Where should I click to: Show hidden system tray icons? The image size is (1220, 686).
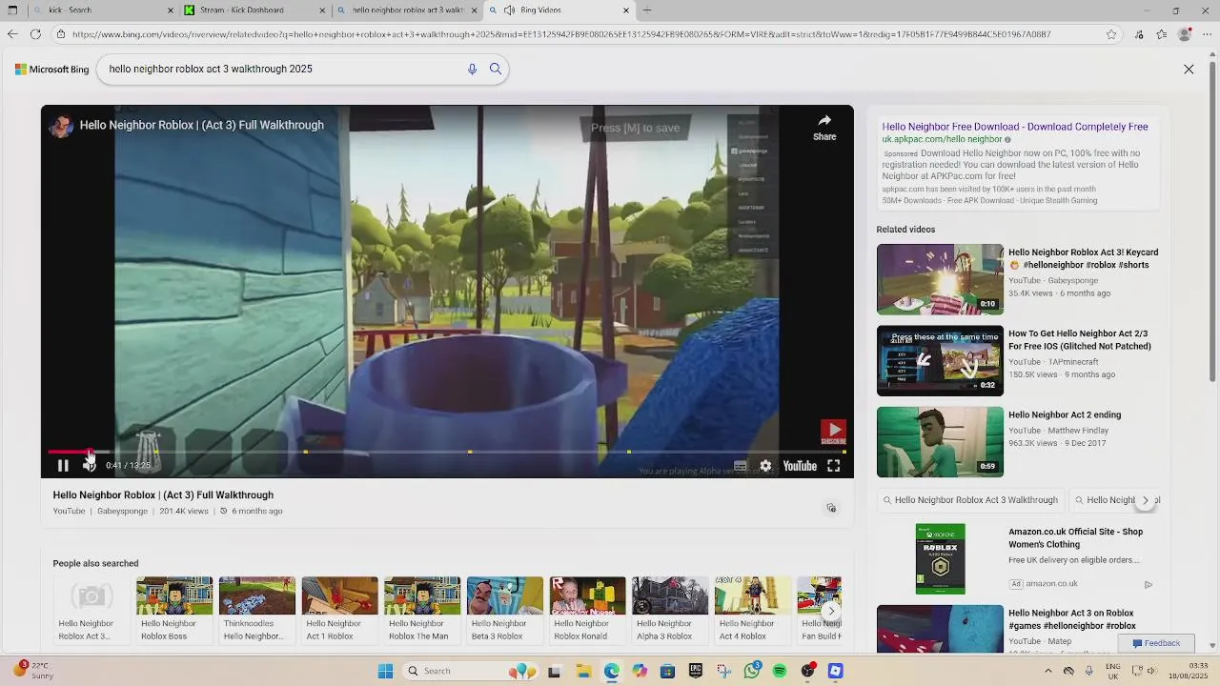(1047, 671)
